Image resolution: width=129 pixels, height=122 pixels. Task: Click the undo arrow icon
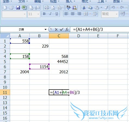click(x=113, y=8)
